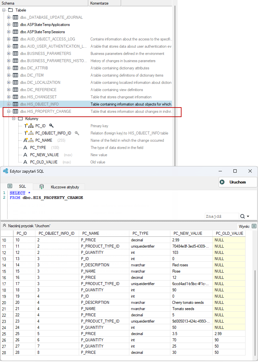258x364 pixels.
Task: Click the Schema column header
Action: tap(44, 3)
